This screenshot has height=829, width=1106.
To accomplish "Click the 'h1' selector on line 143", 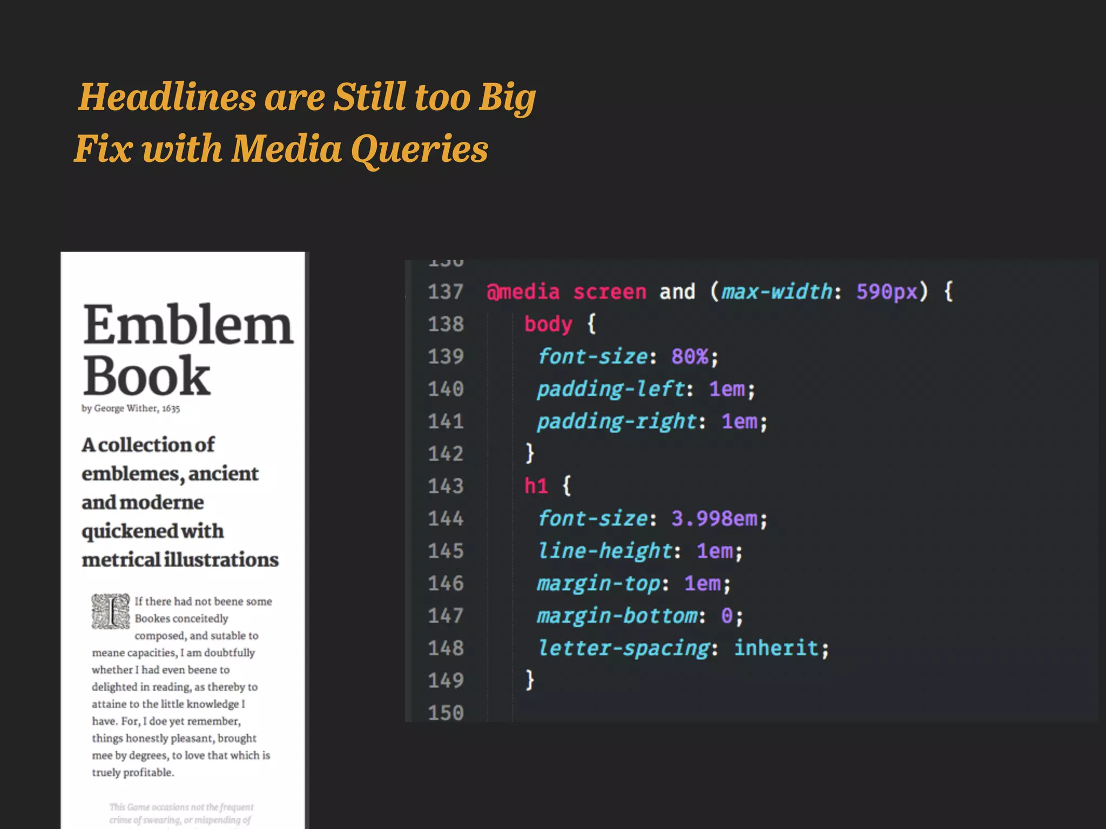I will (536, 486).
